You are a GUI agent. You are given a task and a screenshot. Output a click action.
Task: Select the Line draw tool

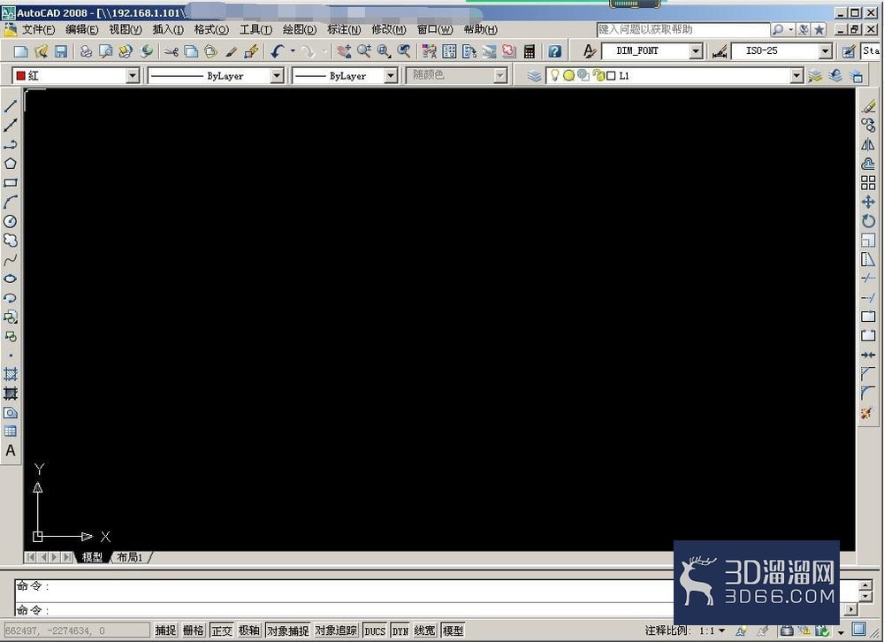[x=10, y=105]
